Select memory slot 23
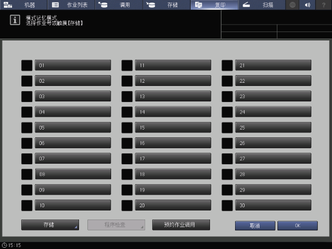Viewport: 332px width, 249px height. point(274,96)
